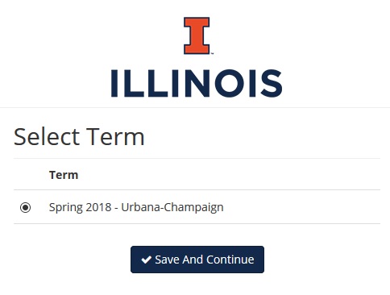Click the word Term in page heading

115,137
